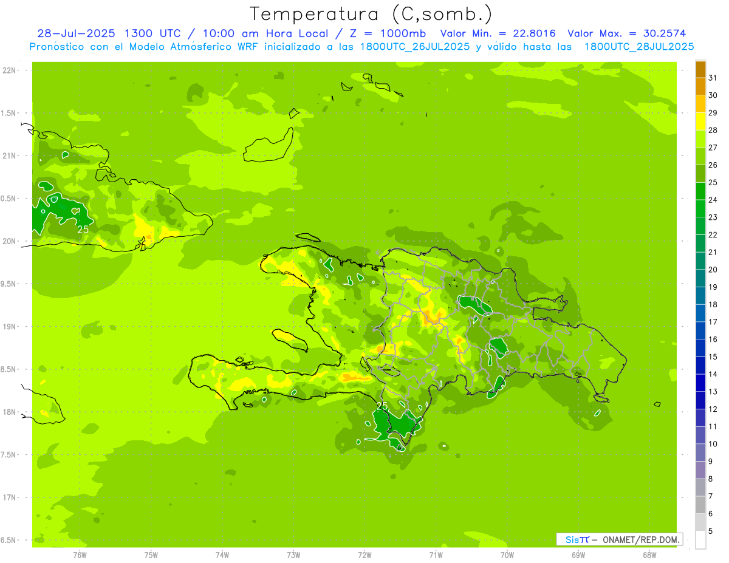Click the "20N" latitude axis label
The height and width of the screenshot is (563, 729).
(10, 241)
